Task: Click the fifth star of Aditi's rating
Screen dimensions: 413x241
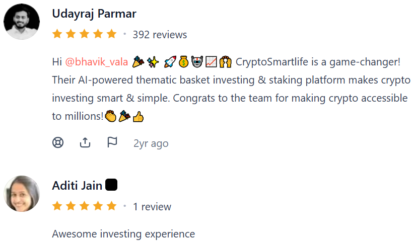Action: coord(111,206)
